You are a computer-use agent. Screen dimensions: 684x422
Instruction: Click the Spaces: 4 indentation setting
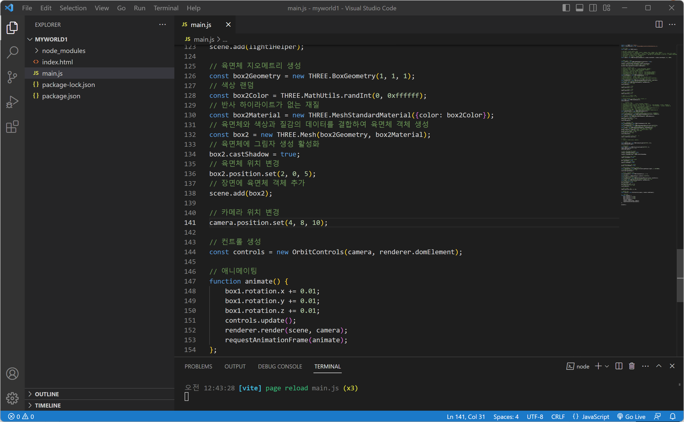[506, 416]
